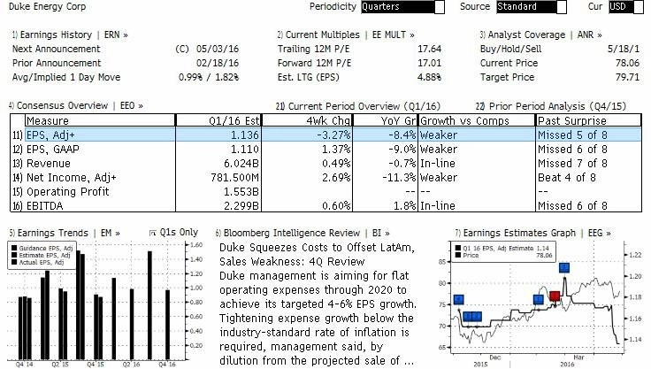Click the topmost blue marker on estimates graph
This screenshot has height=369, width=651.
[563, 267]
